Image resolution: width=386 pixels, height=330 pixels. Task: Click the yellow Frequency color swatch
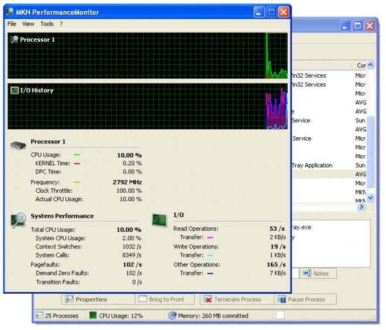pos(77,183)
